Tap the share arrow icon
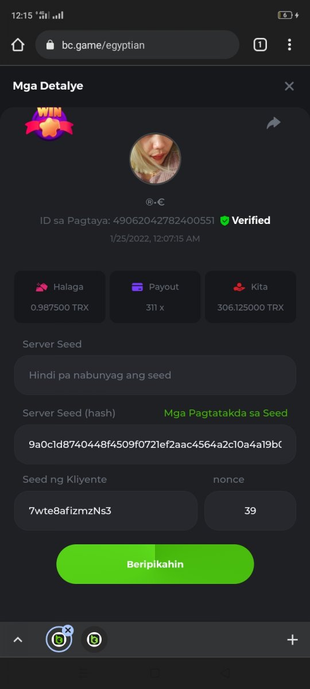The image size is (310, 689). pos(274,123)
